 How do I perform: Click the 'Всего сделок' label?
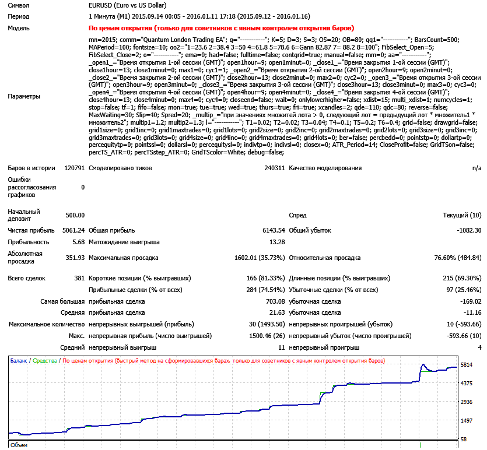[x=26, y=279]
